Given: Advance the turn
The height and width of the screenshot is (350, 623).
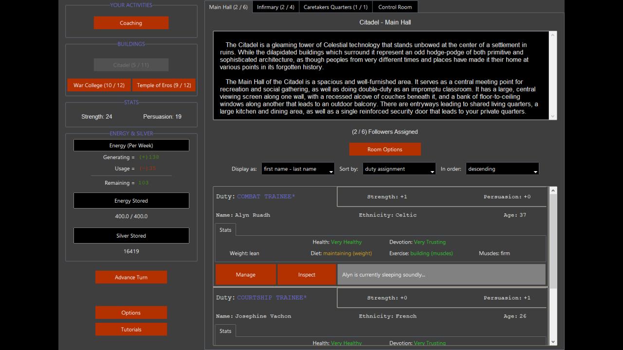Looking at the screenshot, I should coord(131,277).
